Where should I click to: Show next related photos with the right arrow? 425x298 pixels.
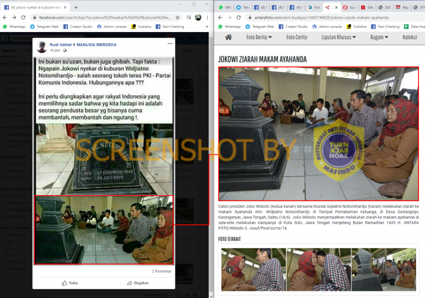coord(407,270)
